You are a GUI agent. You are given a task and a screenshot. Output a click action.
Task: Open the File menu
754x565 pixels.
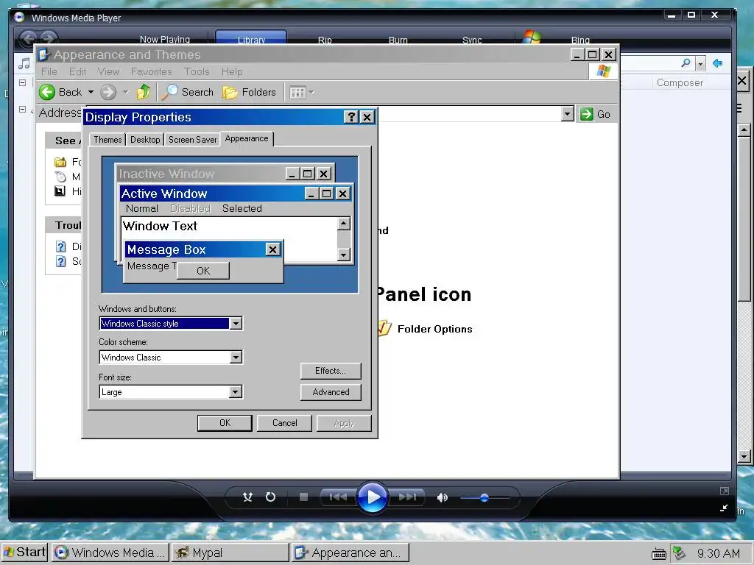tap(49, 71)
